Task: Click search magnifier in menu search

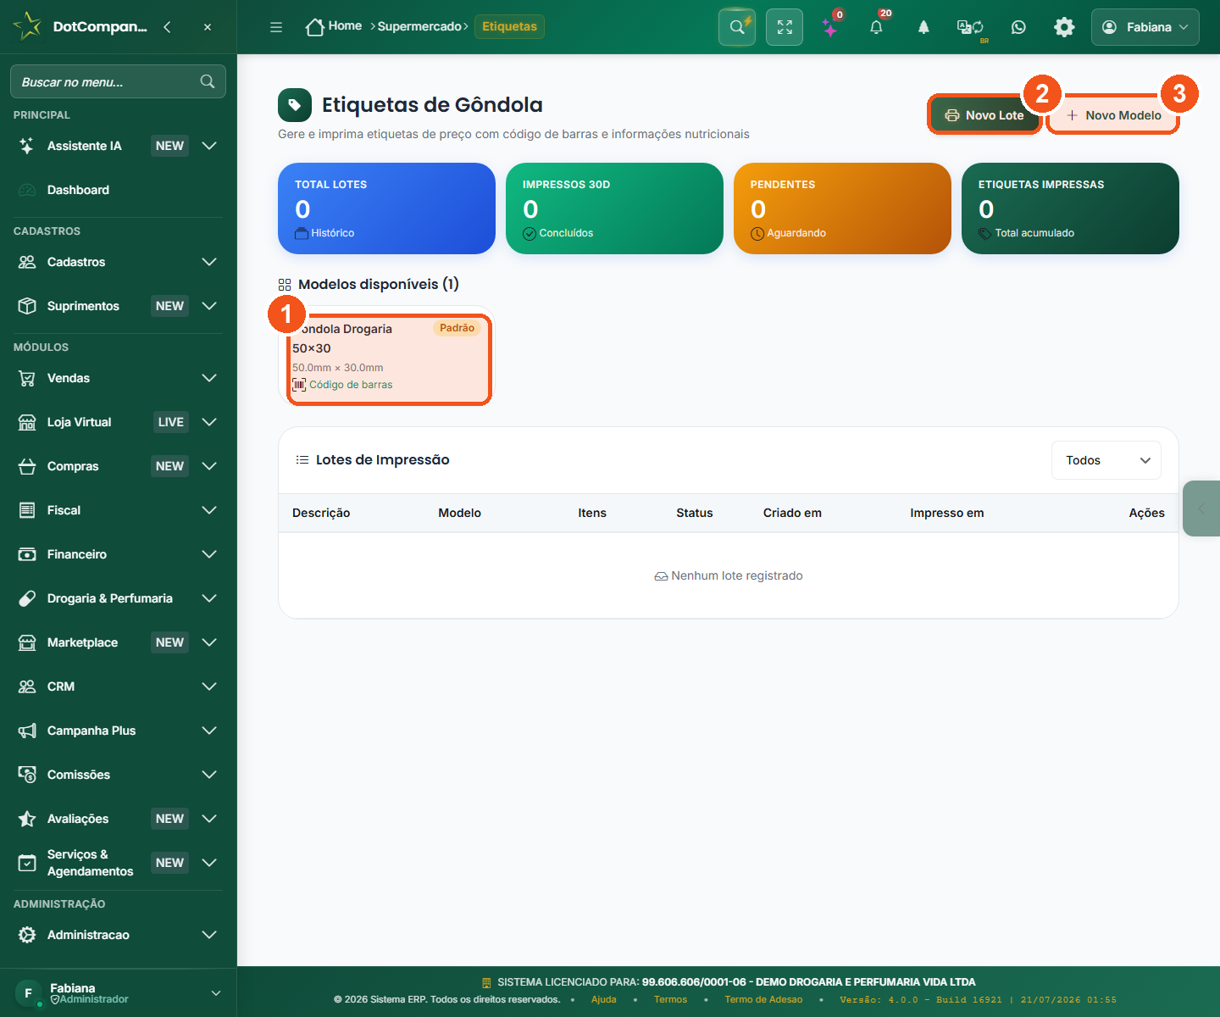Action: coord(208,81)
